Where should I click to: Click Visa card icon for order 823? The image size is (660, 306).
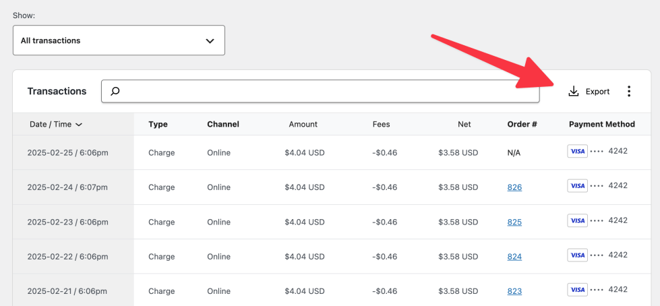(x=577, y=290)
